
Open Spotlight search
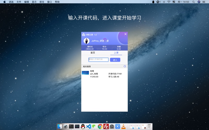pyautogui.click(x=194, y=2)
